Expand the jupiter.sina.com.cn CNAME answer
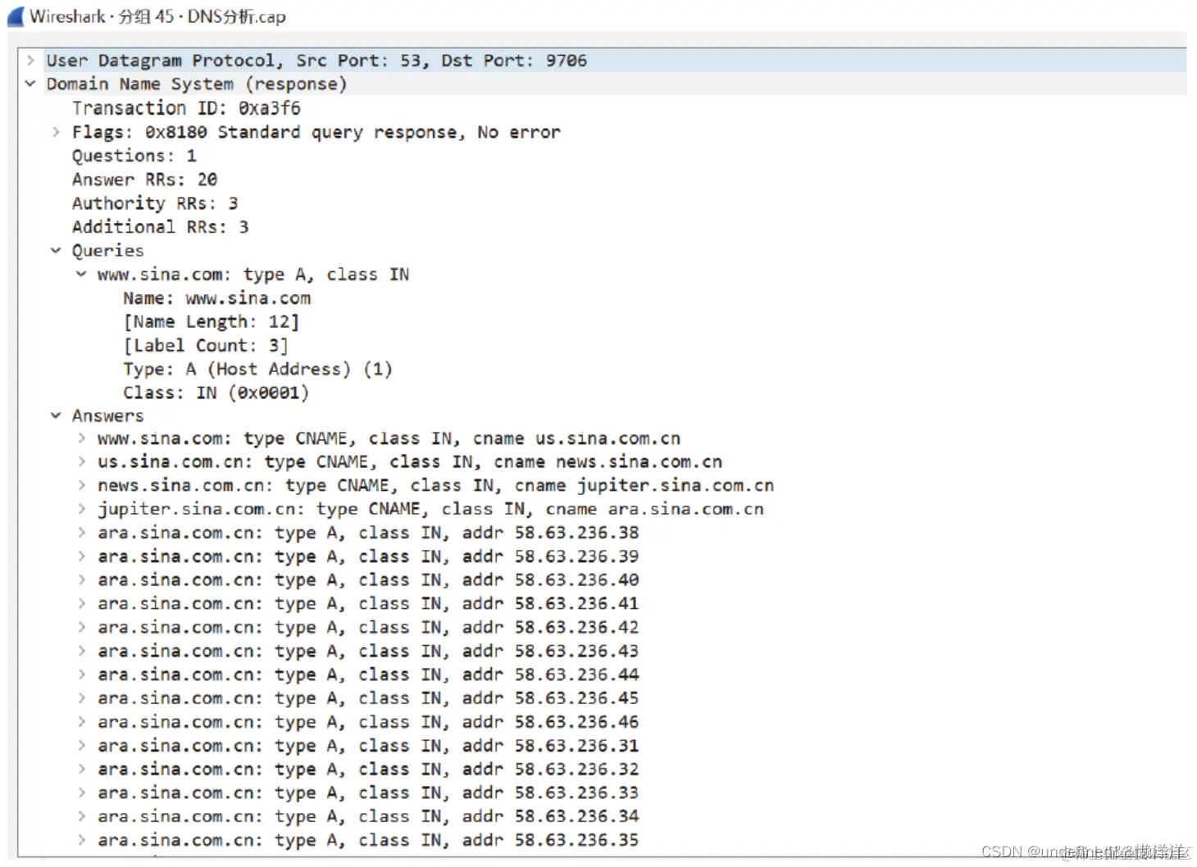Screen dimensions: 1197x867 (x=82, y=509)
